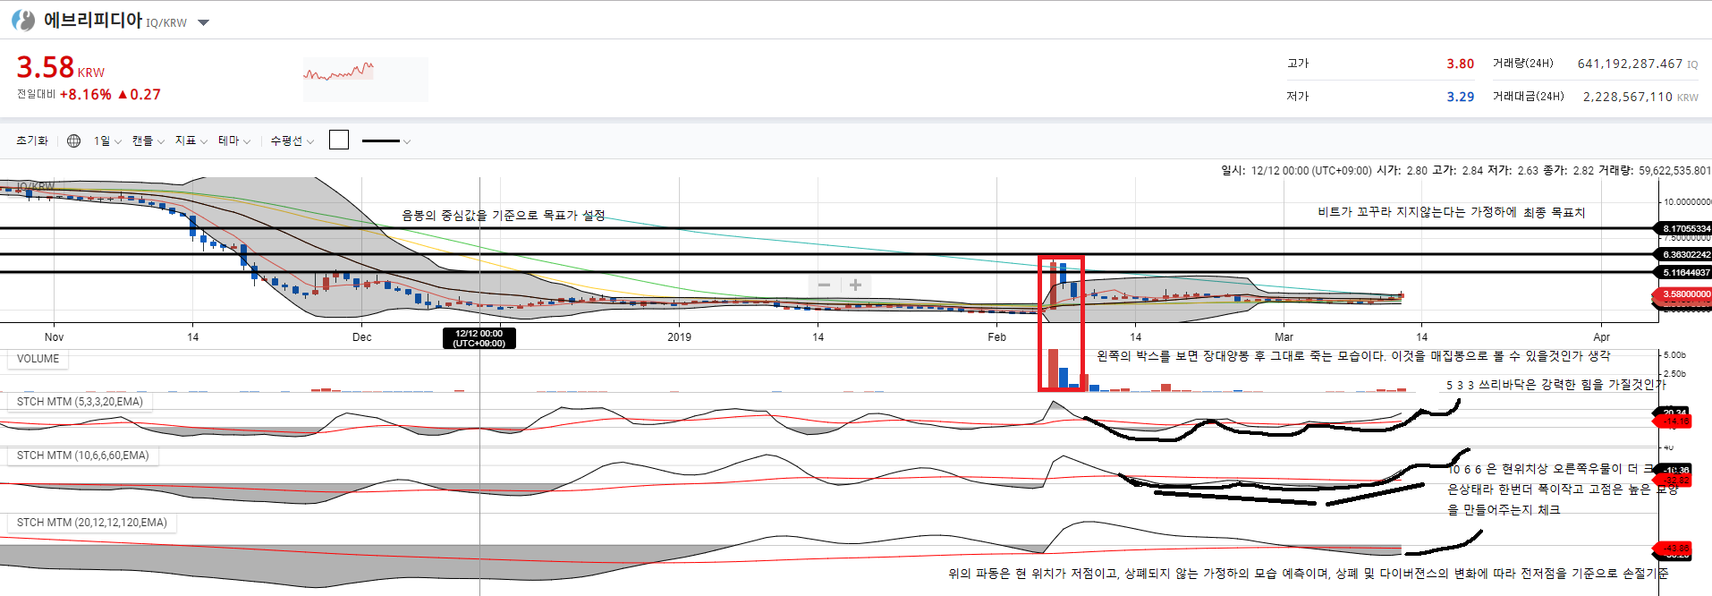Select the STCH MTM (10,6,6,60,EMA) label
1712x596 pixels.
pyautogui.click(x=83, y=456)
